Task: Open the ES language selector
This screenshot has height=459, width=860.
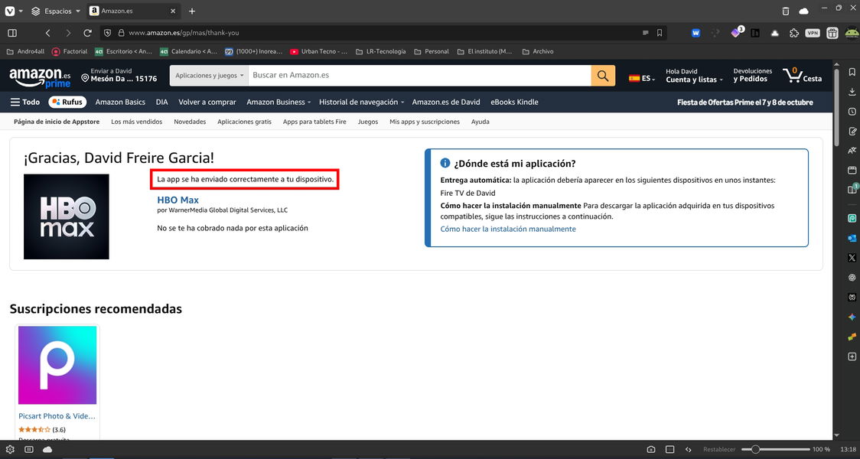Action: click(642, 79)
